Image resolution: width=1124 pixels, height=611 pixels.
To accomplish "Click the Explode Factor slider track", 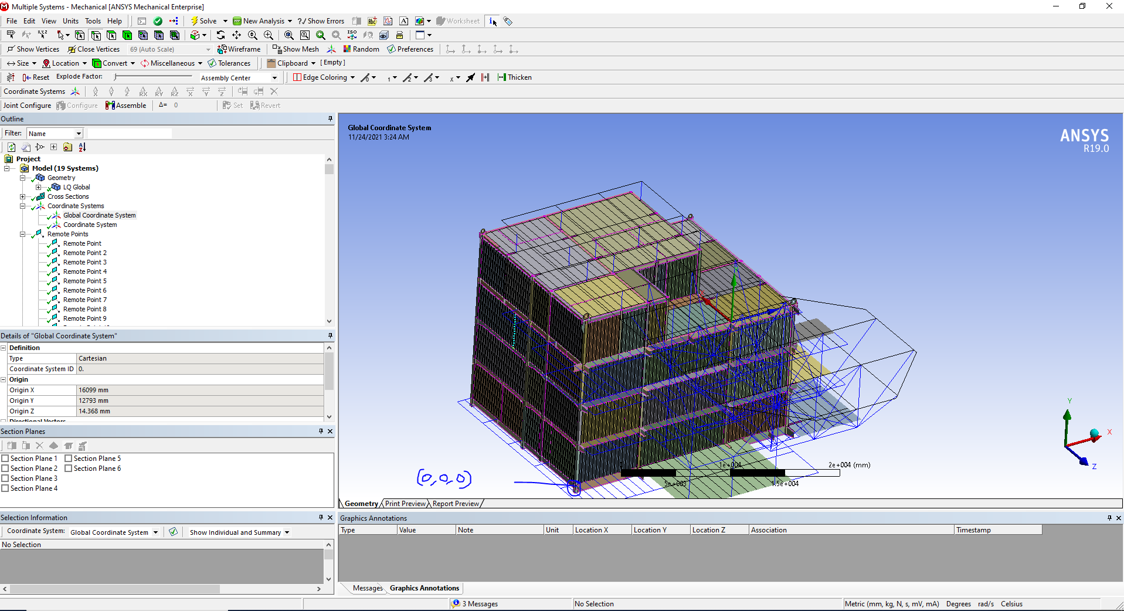I will point(154,77).
